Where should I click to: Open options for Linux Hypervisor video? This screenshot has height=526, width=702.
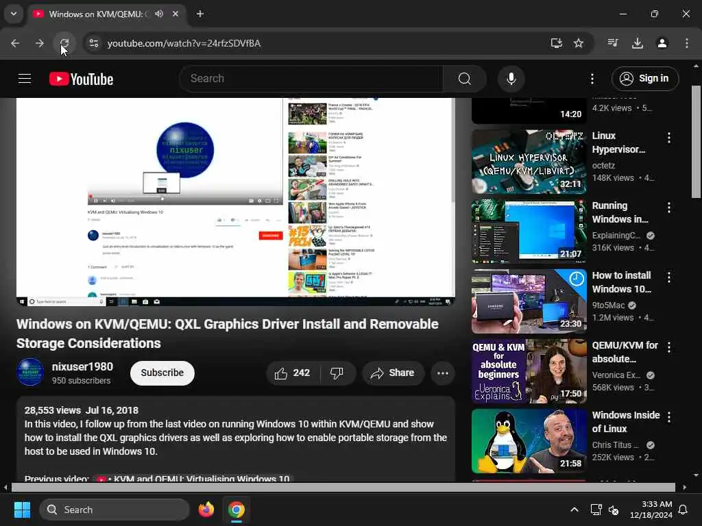(669, 138)
